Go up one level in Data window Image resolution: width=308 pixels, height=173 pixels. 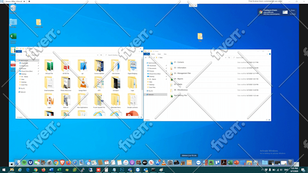(x=154, y=58)
